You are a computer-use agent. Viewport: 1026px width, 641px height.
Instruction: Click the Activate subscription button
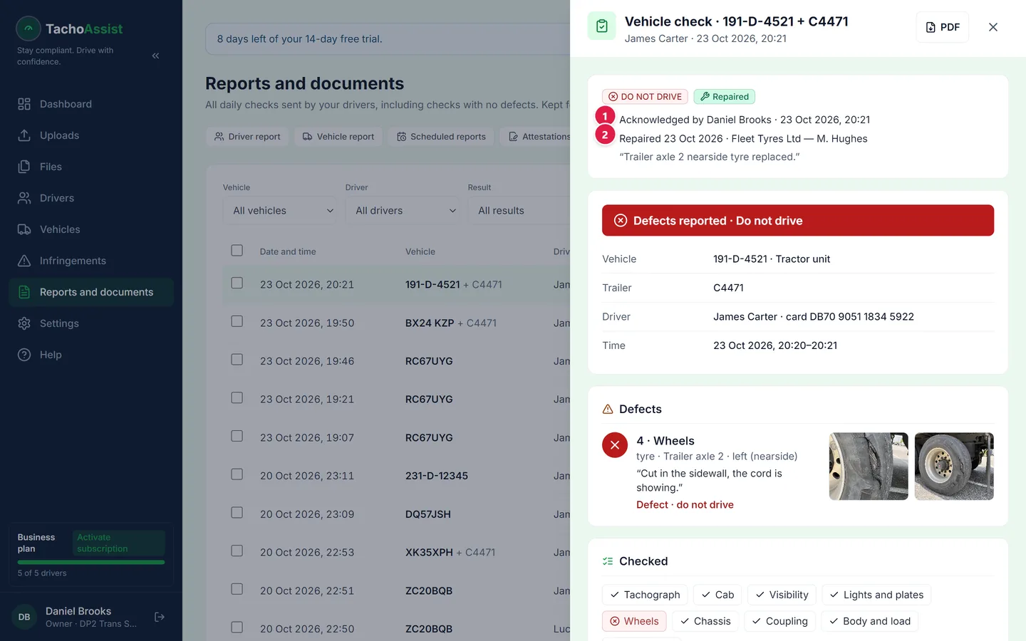click(x=118, y=543)
